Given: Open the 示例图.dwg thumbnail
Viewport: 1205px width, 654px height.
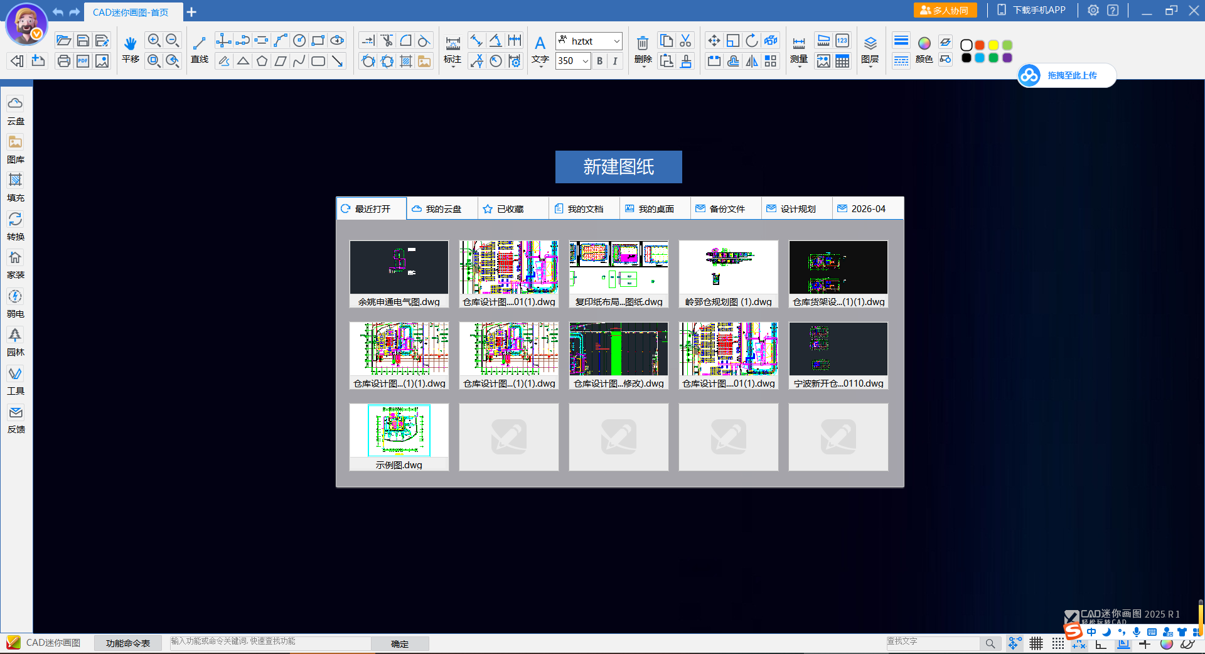Looking at the screenshot, I should tap(399, 437).
